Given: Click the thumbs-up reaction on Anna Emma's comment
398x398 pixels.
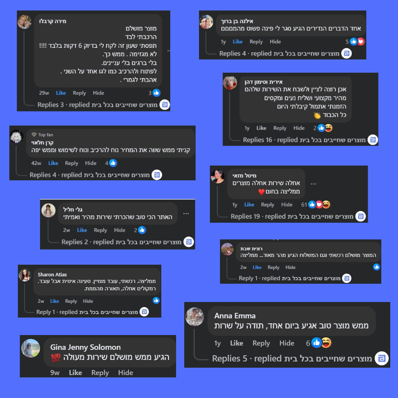Looking at the screenshot, I should point(316,343).
